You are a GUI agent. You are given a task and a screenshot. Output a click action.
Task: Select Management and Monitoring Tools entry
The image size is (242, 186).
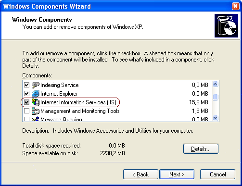(x=116, y=111)
